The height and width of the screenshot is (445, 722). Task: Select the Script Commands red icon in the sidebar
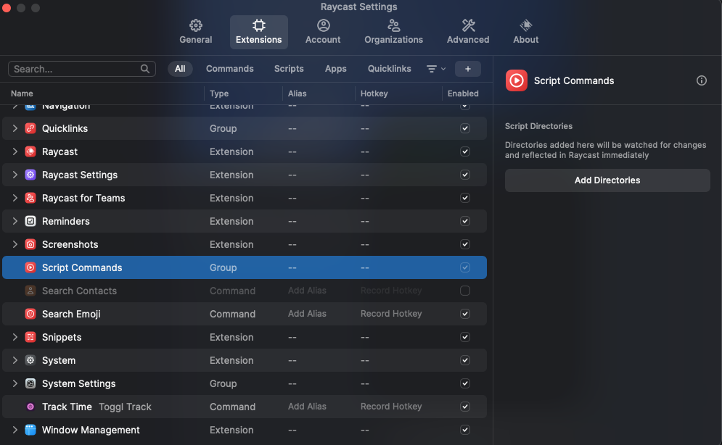click(x=516, y=80)
